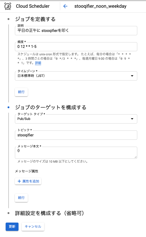This screenshot has height=237, width=146.
Task: Click the step bullet beside 詳細設定を構成する
Action: [8, 213]
